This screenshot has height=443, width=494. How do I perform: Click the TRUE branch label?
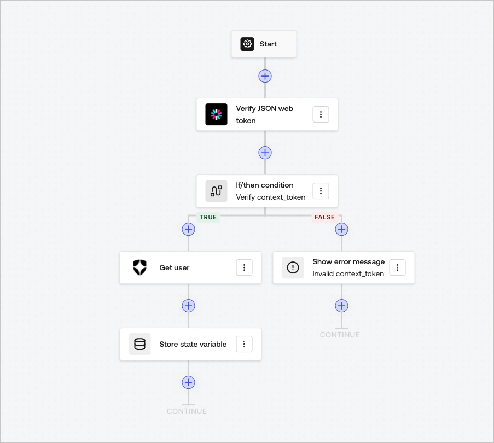[208, 217]
